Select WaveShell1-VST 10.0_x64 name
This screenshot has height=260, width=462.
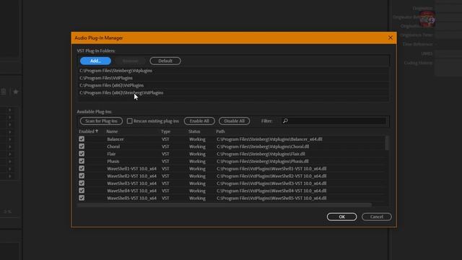pos(131,168)
